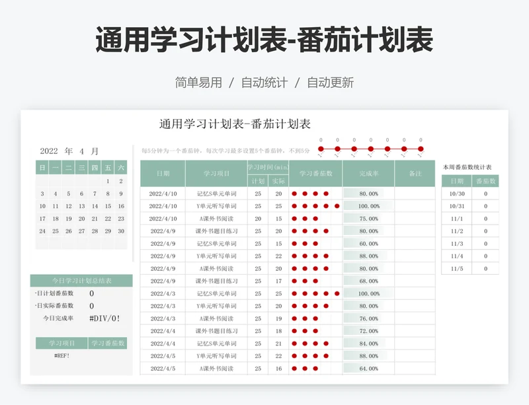Click the sheet title 通用学习计划表-番茄计划表 above the table

235,124
